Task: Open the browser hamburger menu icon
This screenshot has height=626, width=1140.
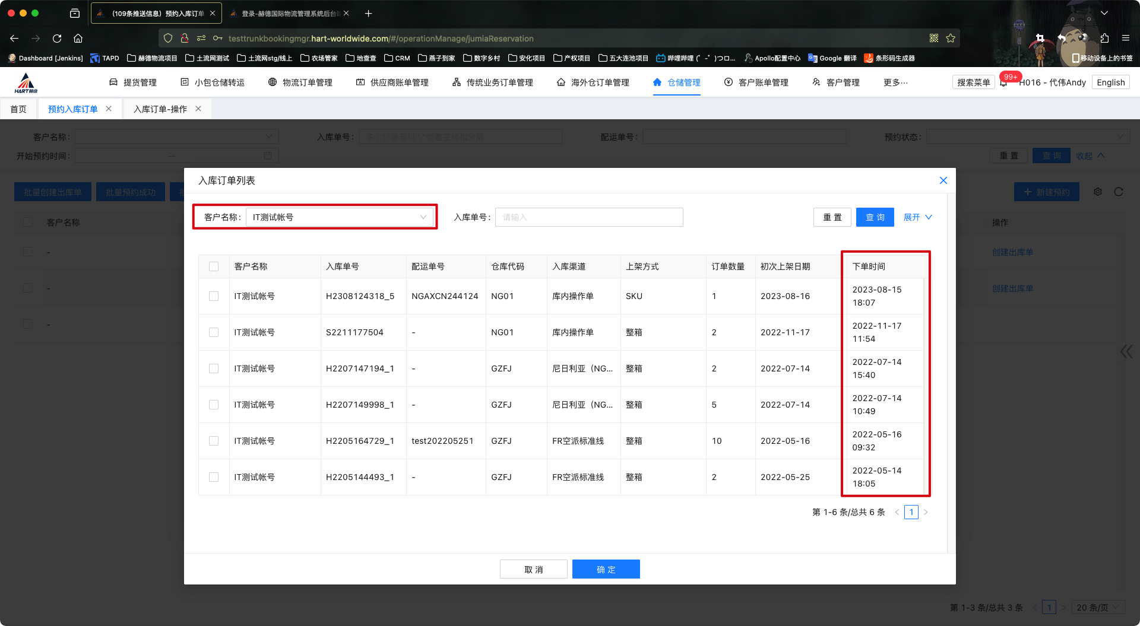Action: click(1125, 39)
